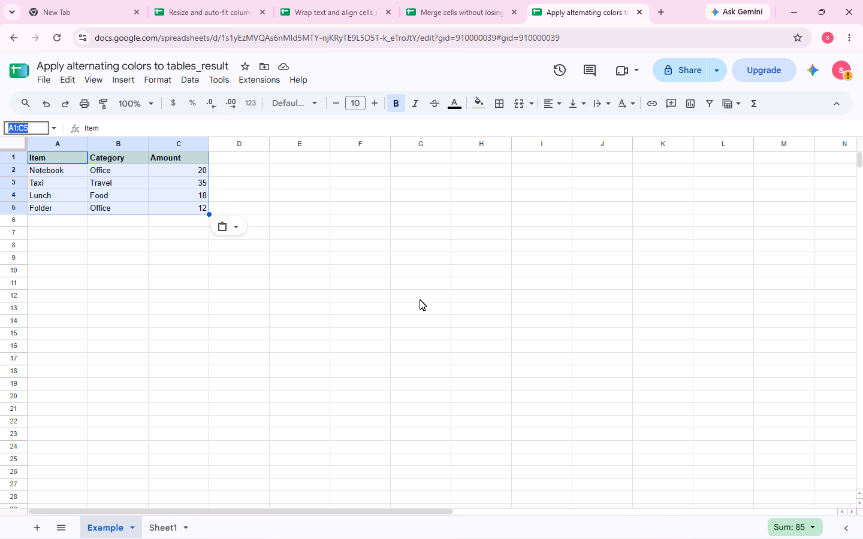Open the functions sigma icon
Screen dimensions: 863x539
coord(754,104)
